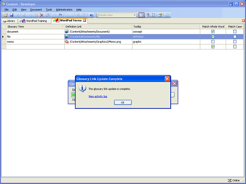This screenshot has width=246, height=184.
Task: Toggle Match Whole Word for memo
Action: tap(213, 41)
